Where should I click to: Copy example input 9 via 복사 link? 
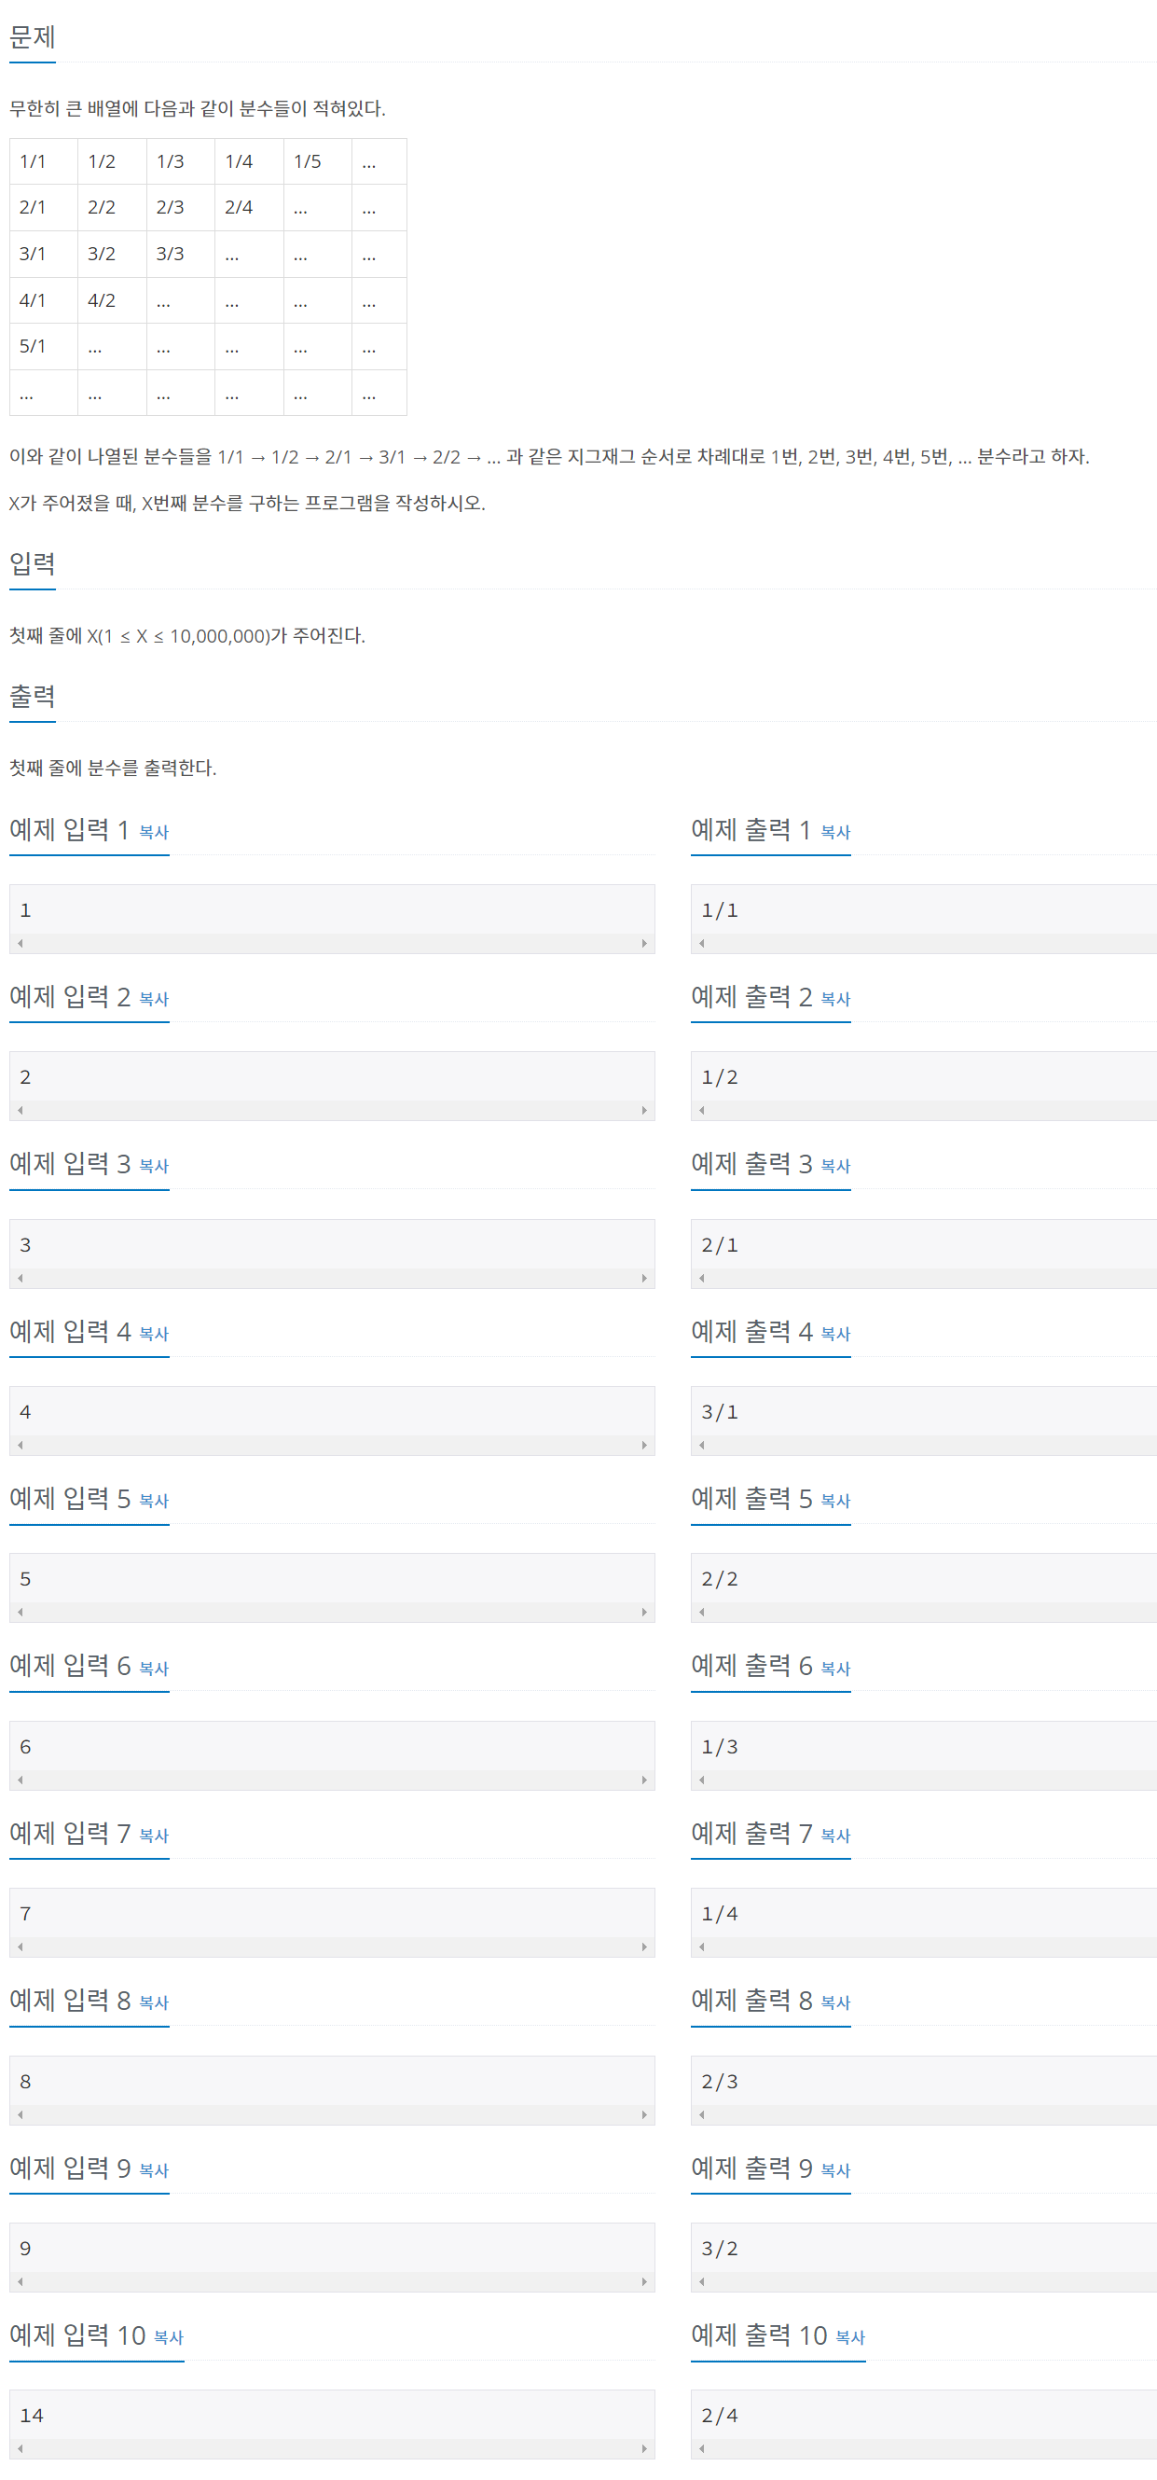click(x=154, y=2170)
